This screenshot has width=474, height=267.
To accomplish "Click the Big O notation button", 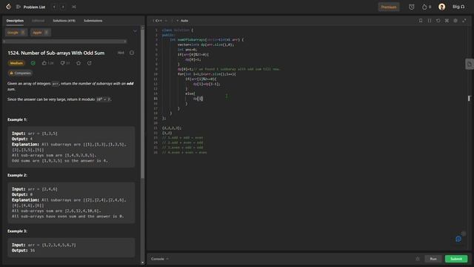I will click(458, 7).
